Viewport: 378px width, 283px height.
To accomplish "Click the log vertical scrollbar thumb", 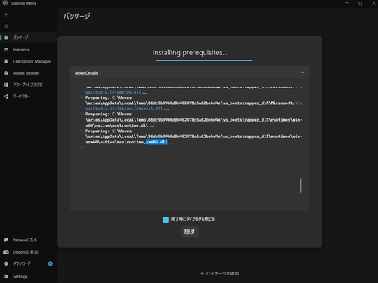I will [300, 186].
